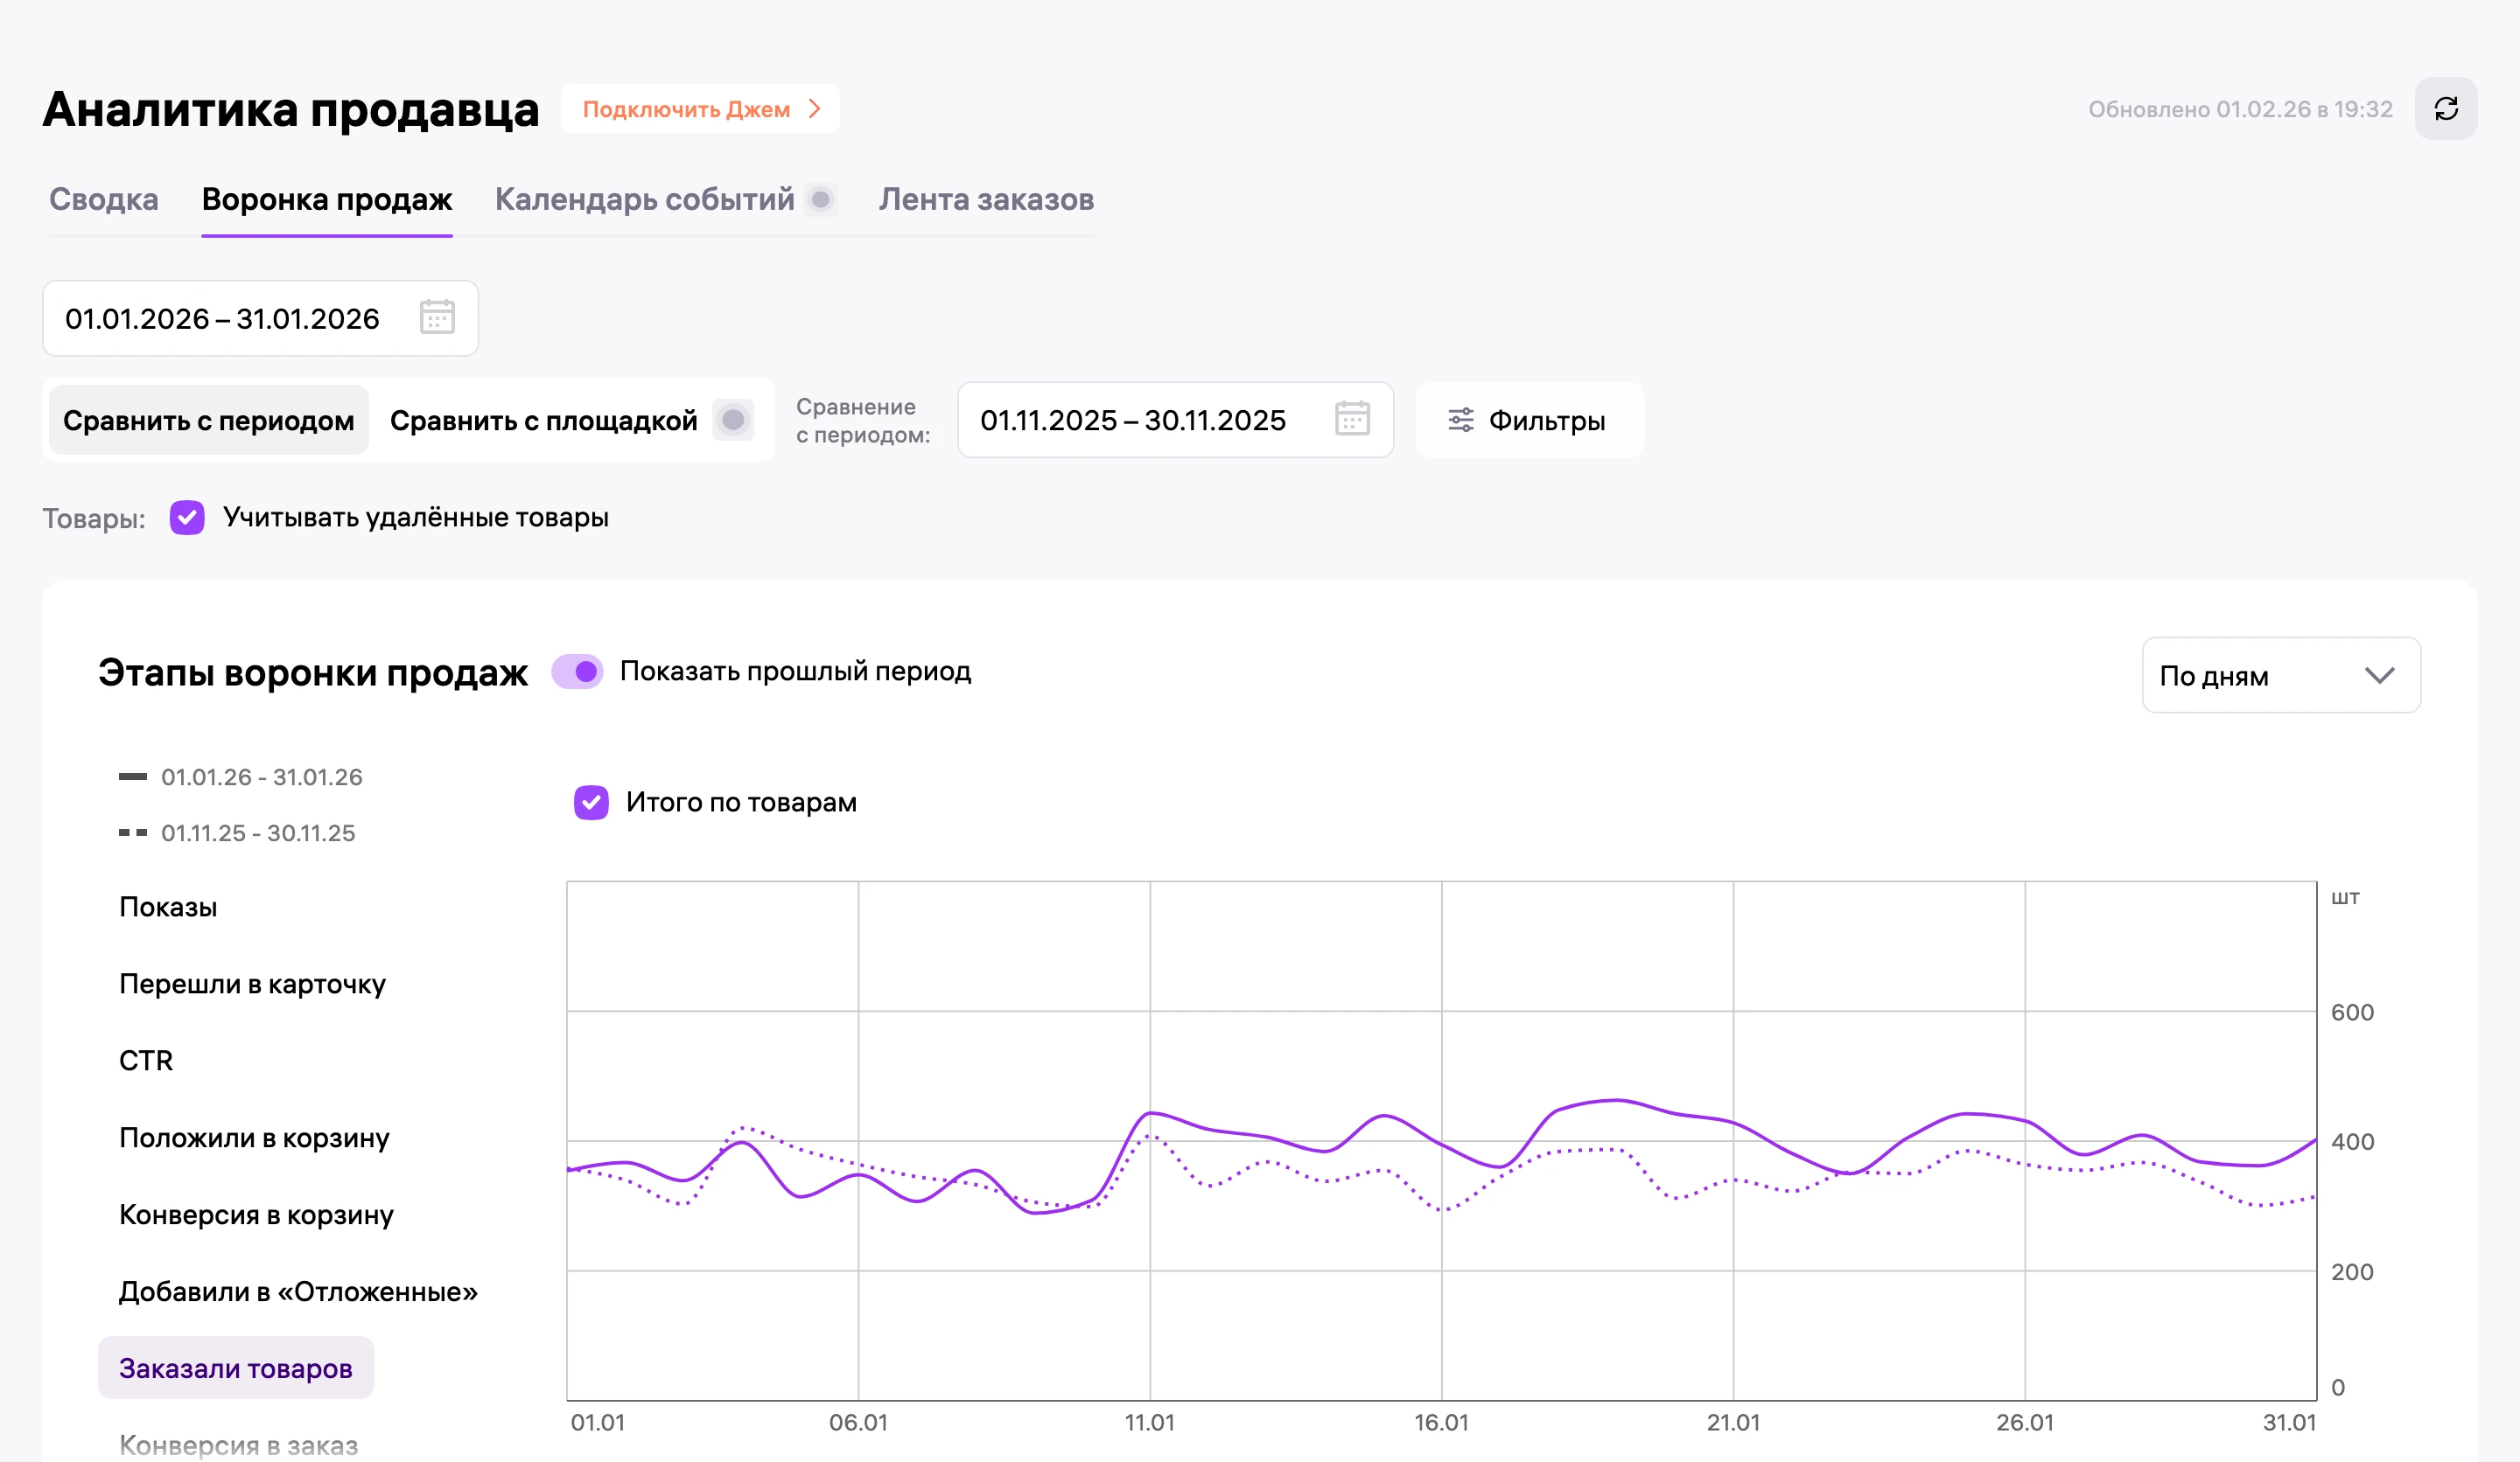Click legend entry 01.11.25 - 30.11.25
2520x1462 pixels.
click(237, 833)
